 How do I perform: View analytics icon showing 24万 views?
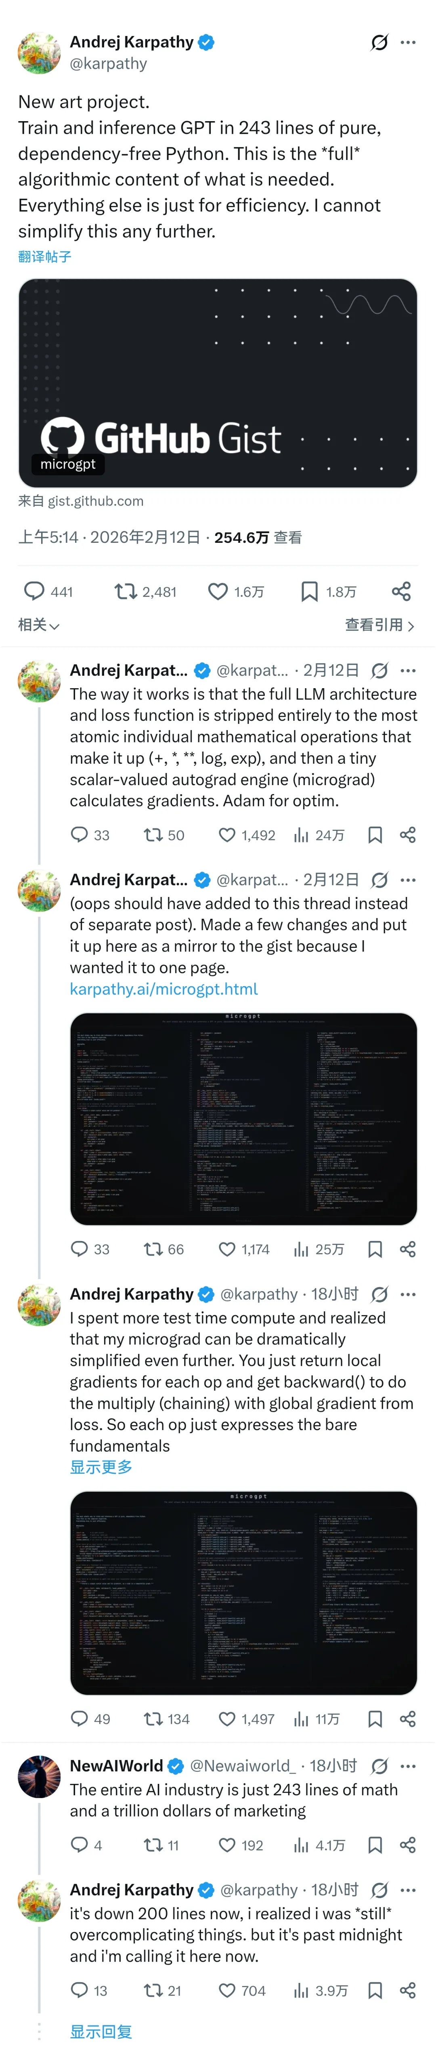301,835
